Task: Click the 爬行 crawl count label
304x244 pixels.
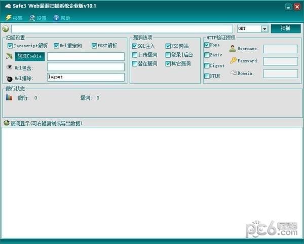Action: pyautogui.click(x=23, y=98)
